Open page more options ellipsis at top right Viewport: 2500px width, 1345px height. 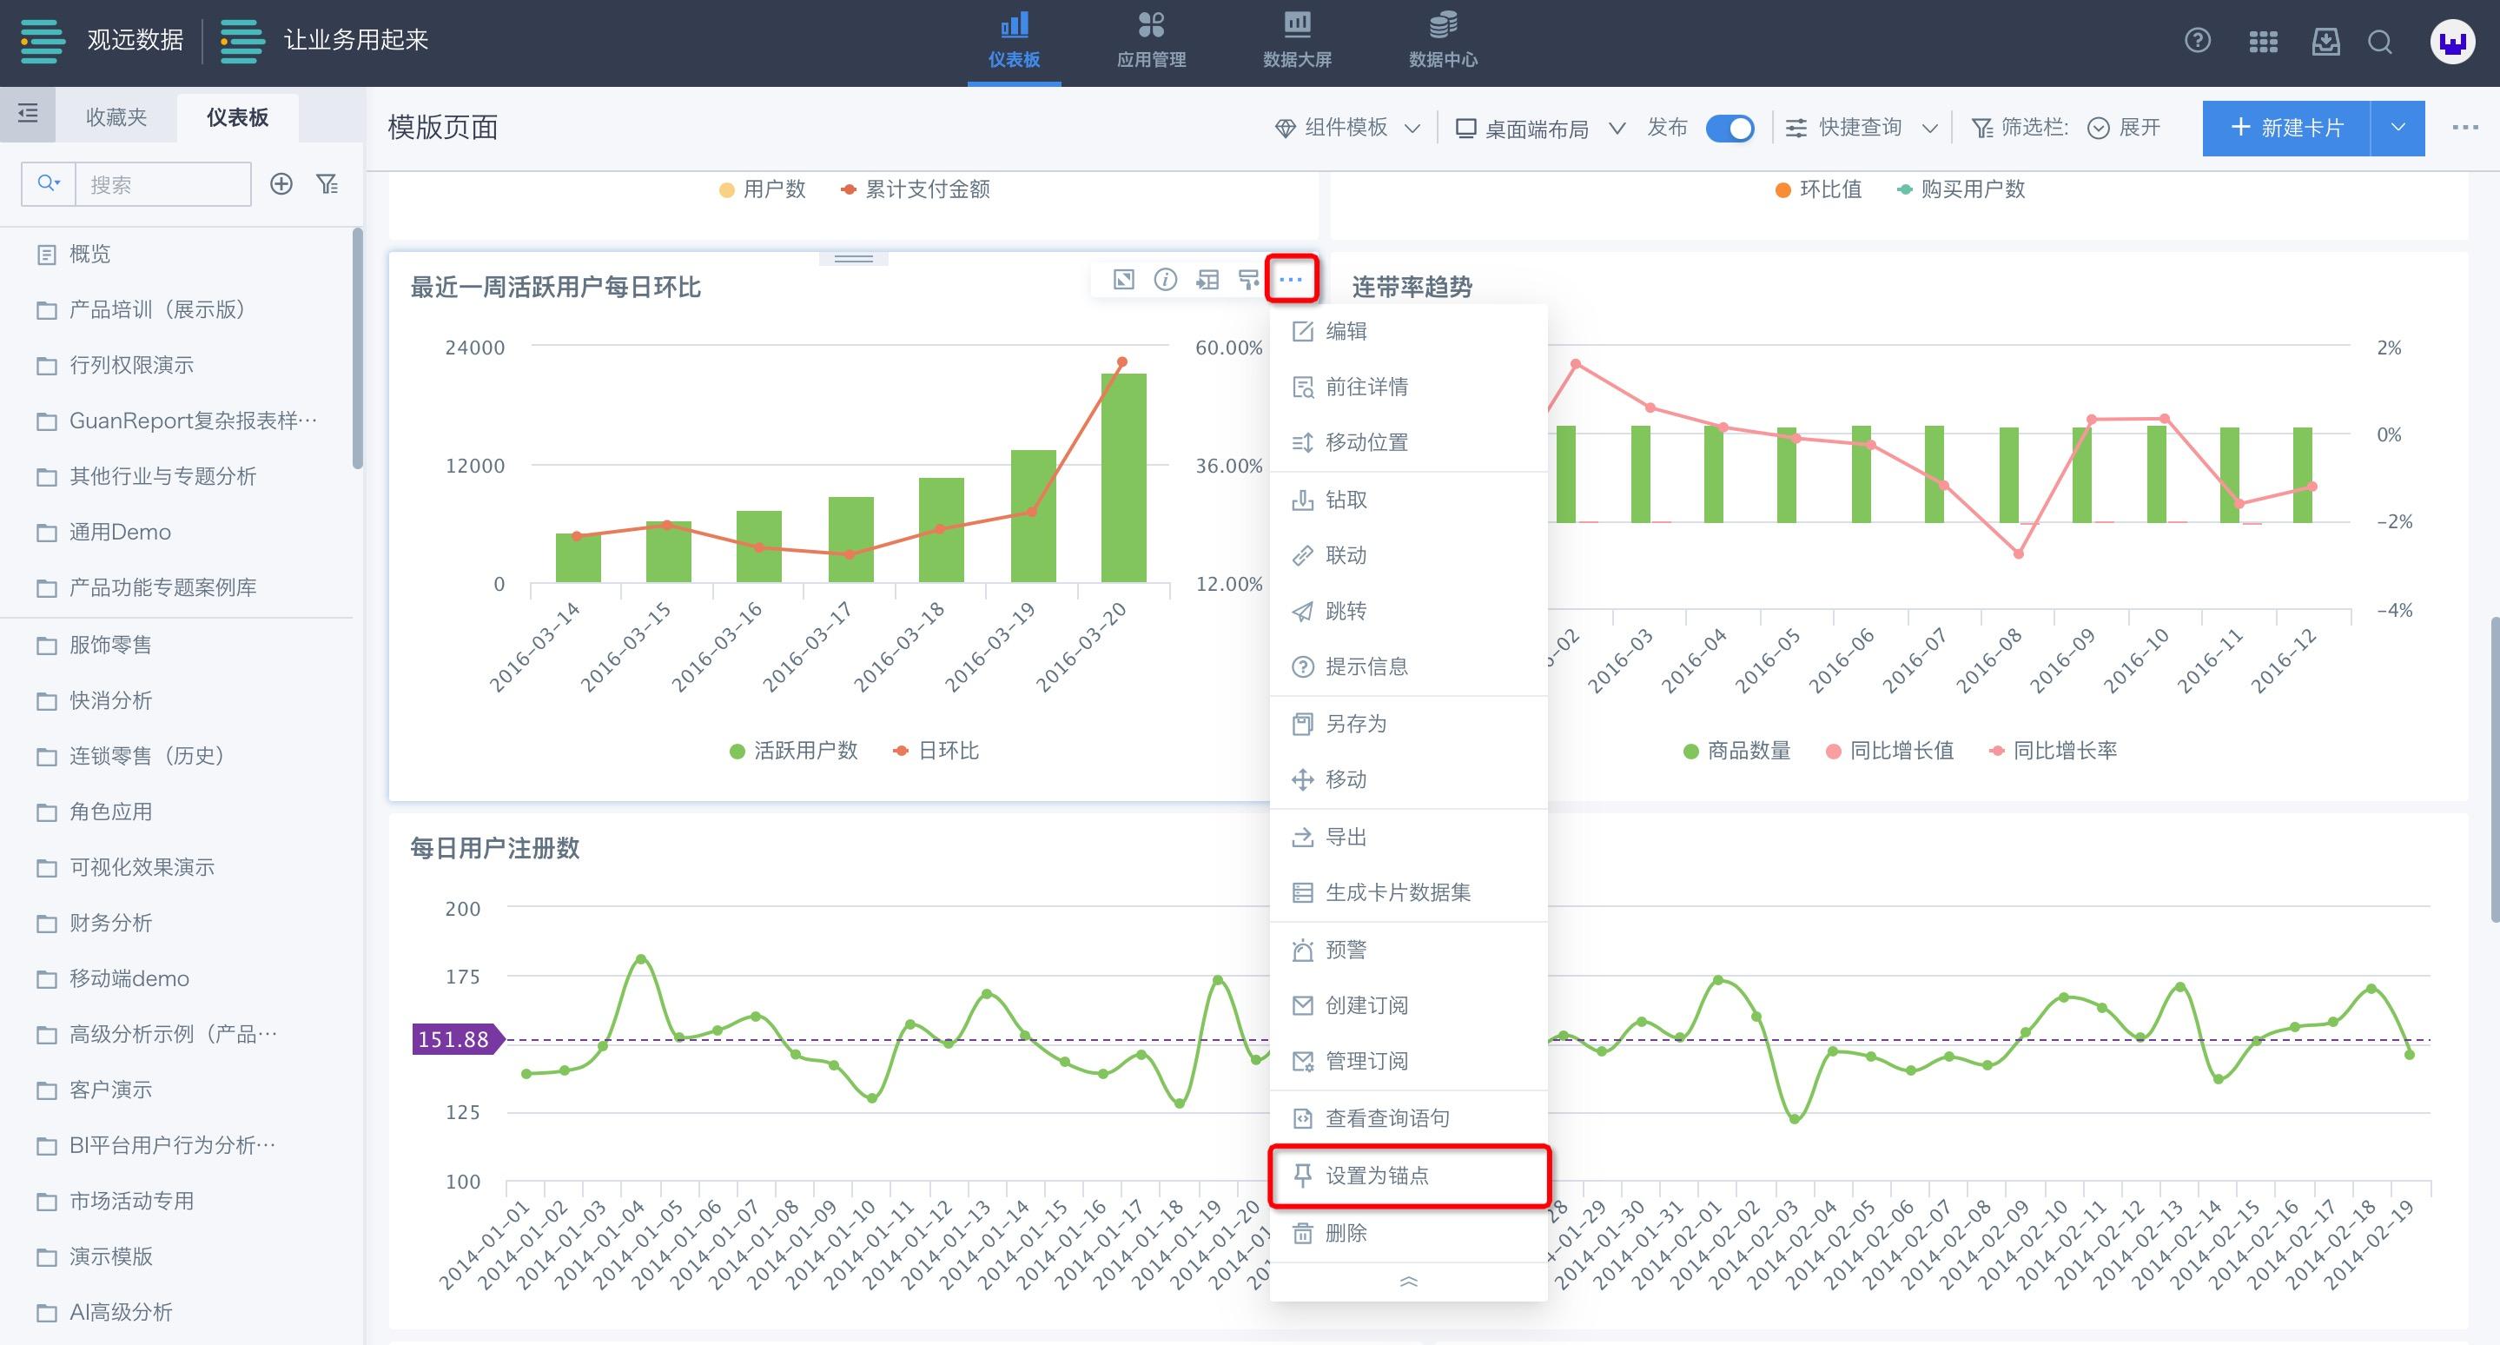2465,127
